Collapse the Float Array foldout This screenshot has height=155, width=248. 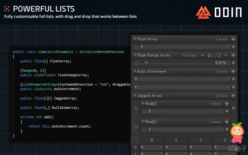(134, 39)
